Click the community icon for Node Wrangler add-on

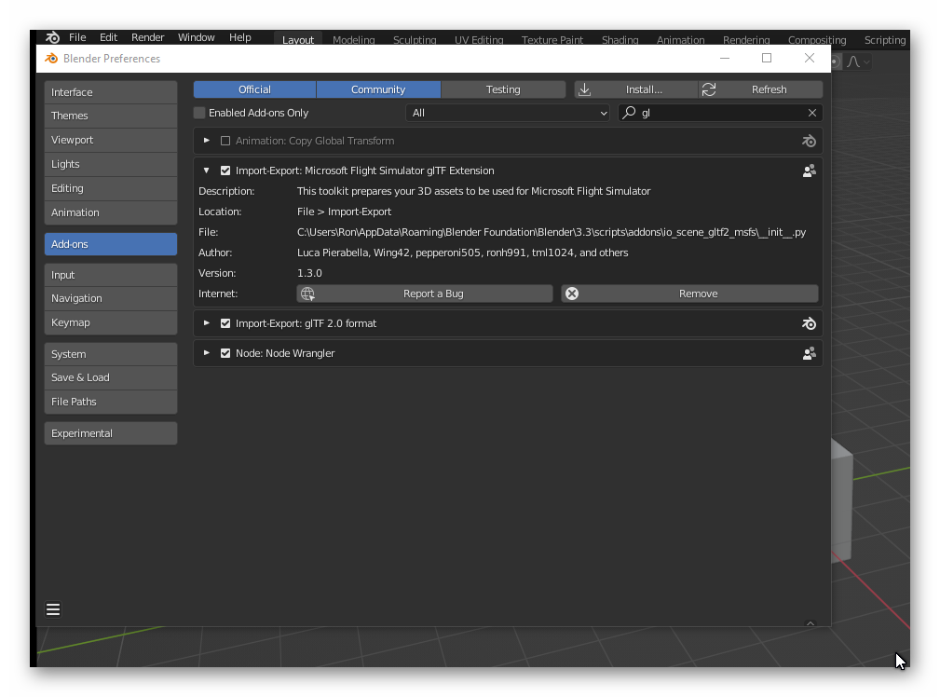[809, 353]
